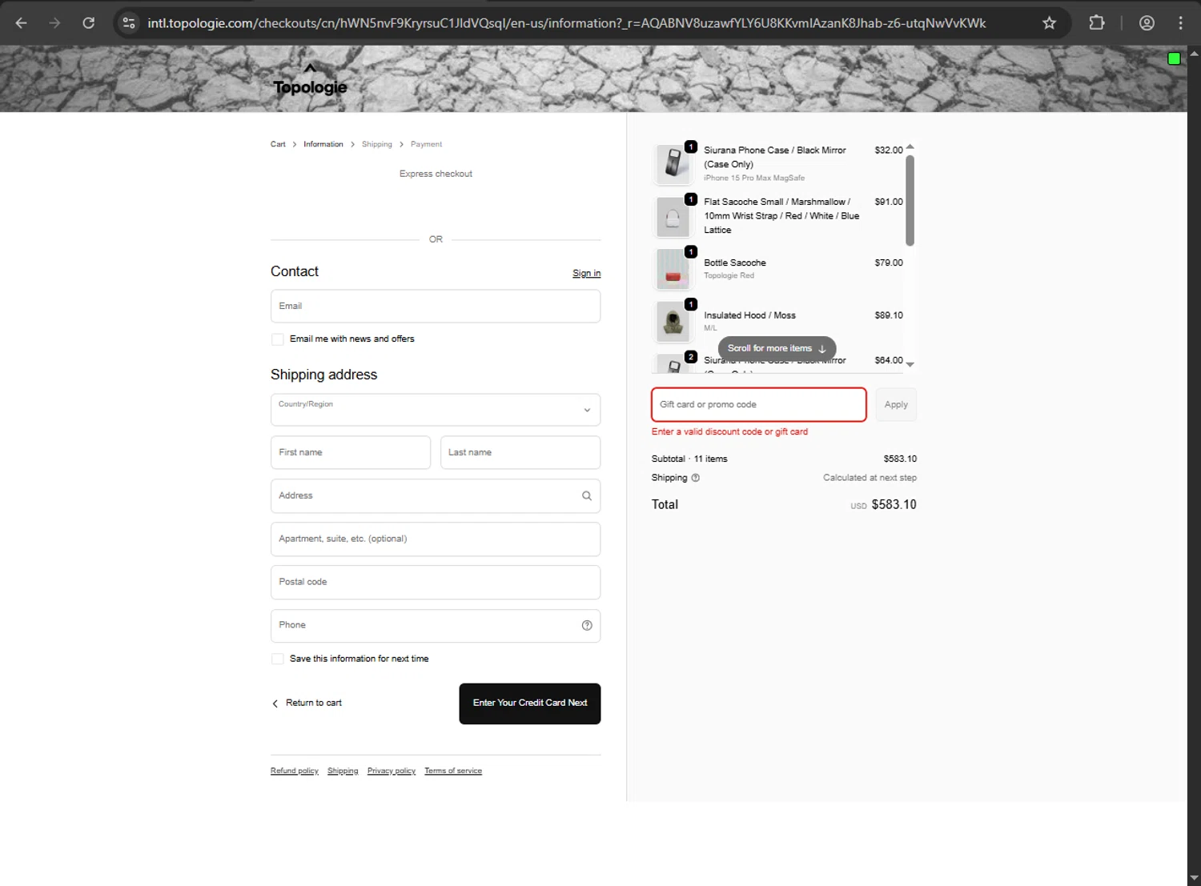Focus the Email input field
Image resolution: width=1201 pixels, height=886 pixels.
pos(436,307)
